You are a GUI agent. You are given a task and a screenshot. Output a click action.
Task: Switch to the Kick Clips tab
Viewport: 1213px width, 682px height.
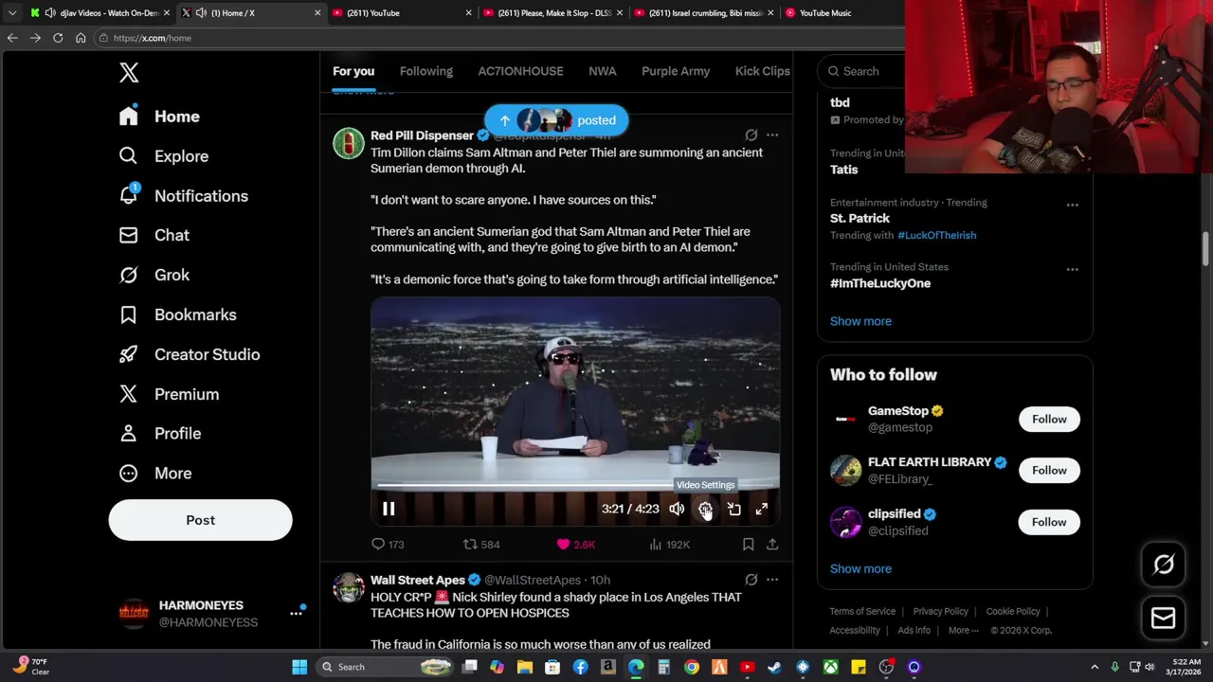(763, 71)
